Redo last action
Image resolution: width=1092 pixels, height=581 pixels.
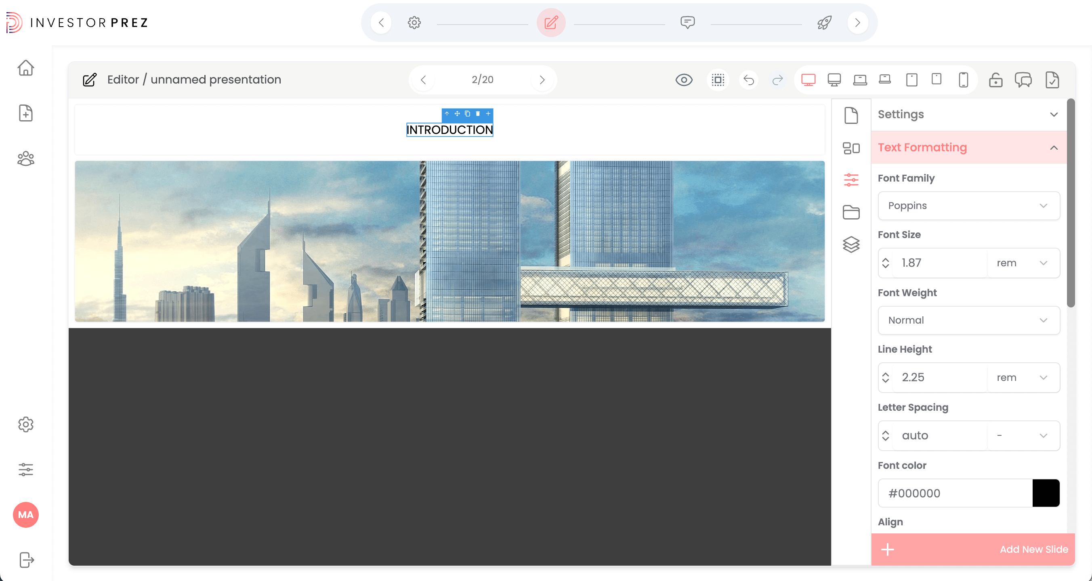(777, 79)
